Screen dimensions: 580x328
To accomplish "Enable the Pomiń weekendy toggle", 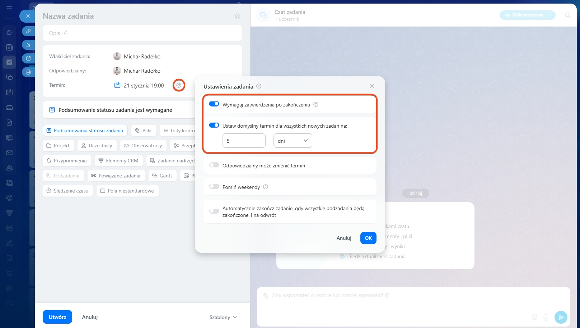I will click(214, 186).
